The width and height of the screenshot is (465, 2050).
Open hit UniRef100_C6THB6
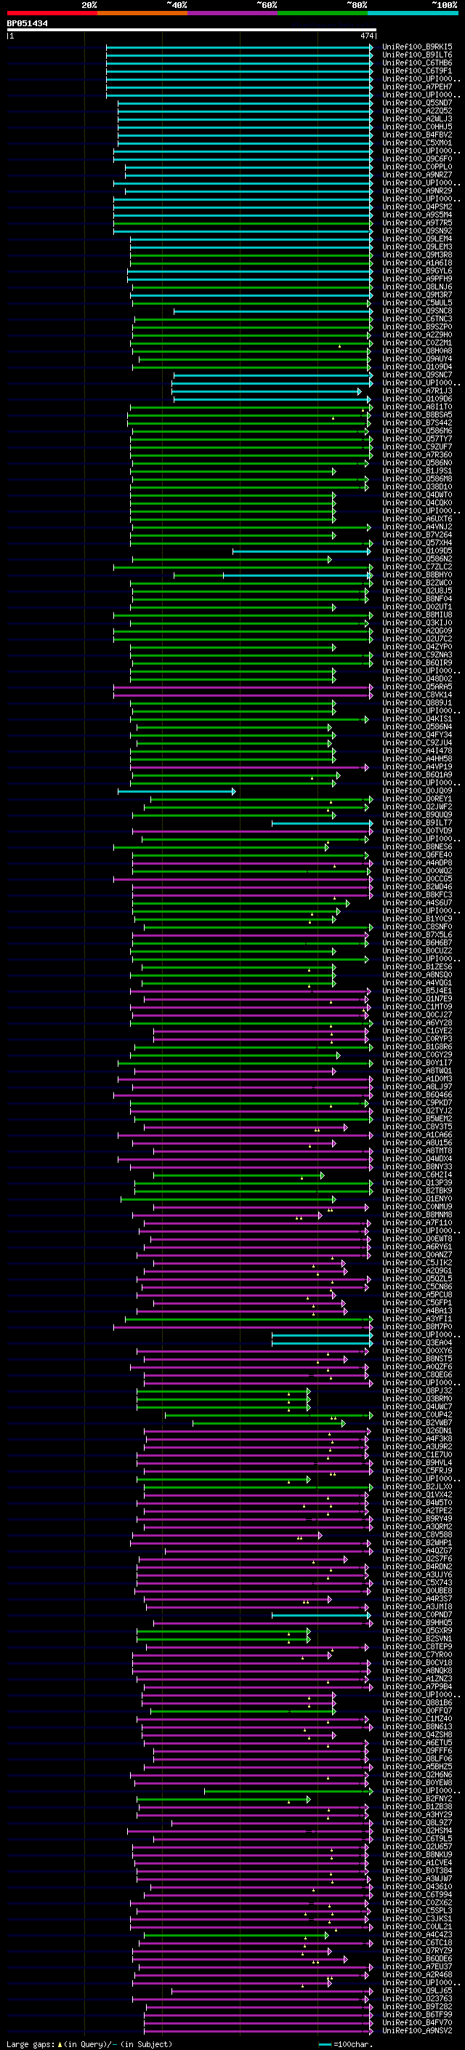pyautogui.click(x=417, y=63)
